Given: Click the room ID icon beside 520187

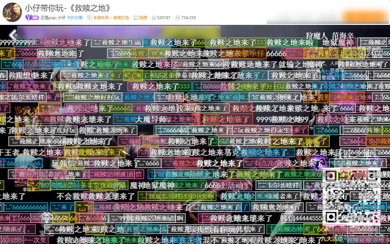Looking at the screenshot, I should click(x=154, y=18).
